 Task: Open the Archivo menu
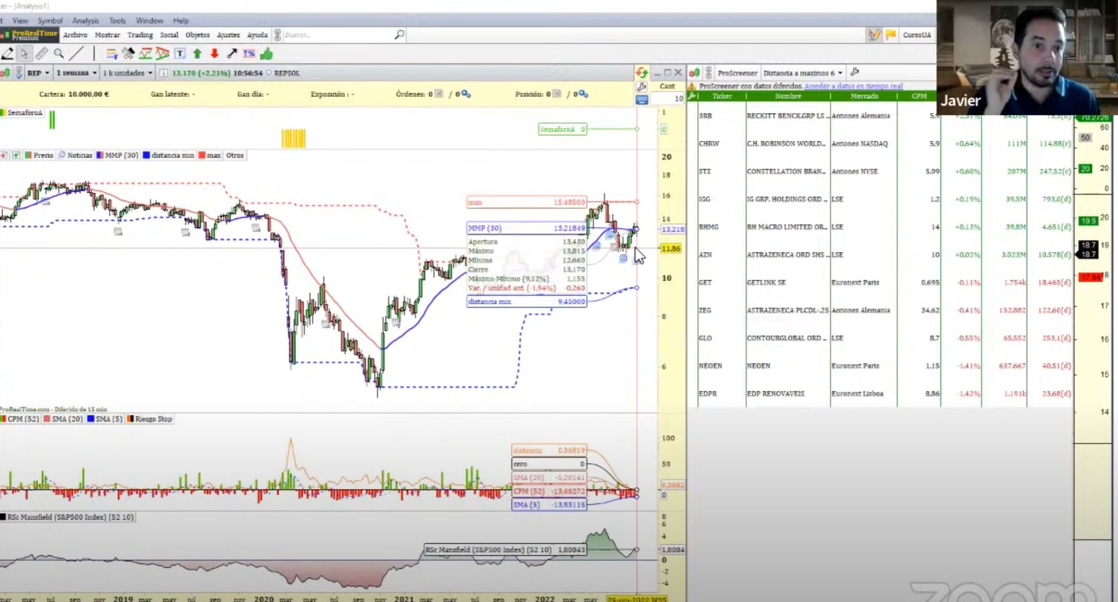(75, 35)
